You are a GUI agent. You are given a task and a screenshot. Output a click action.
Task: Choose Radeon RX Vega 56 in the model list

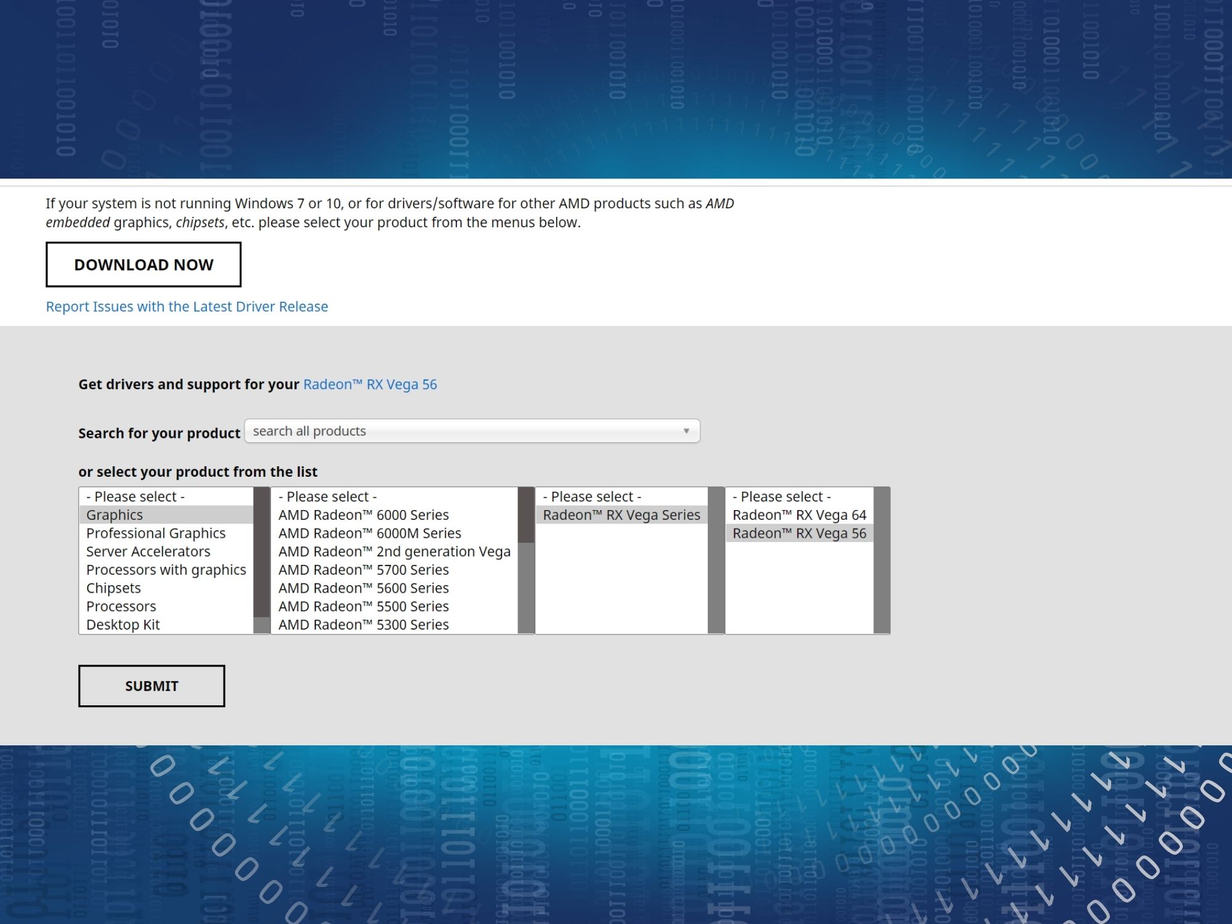coord(800,533)
